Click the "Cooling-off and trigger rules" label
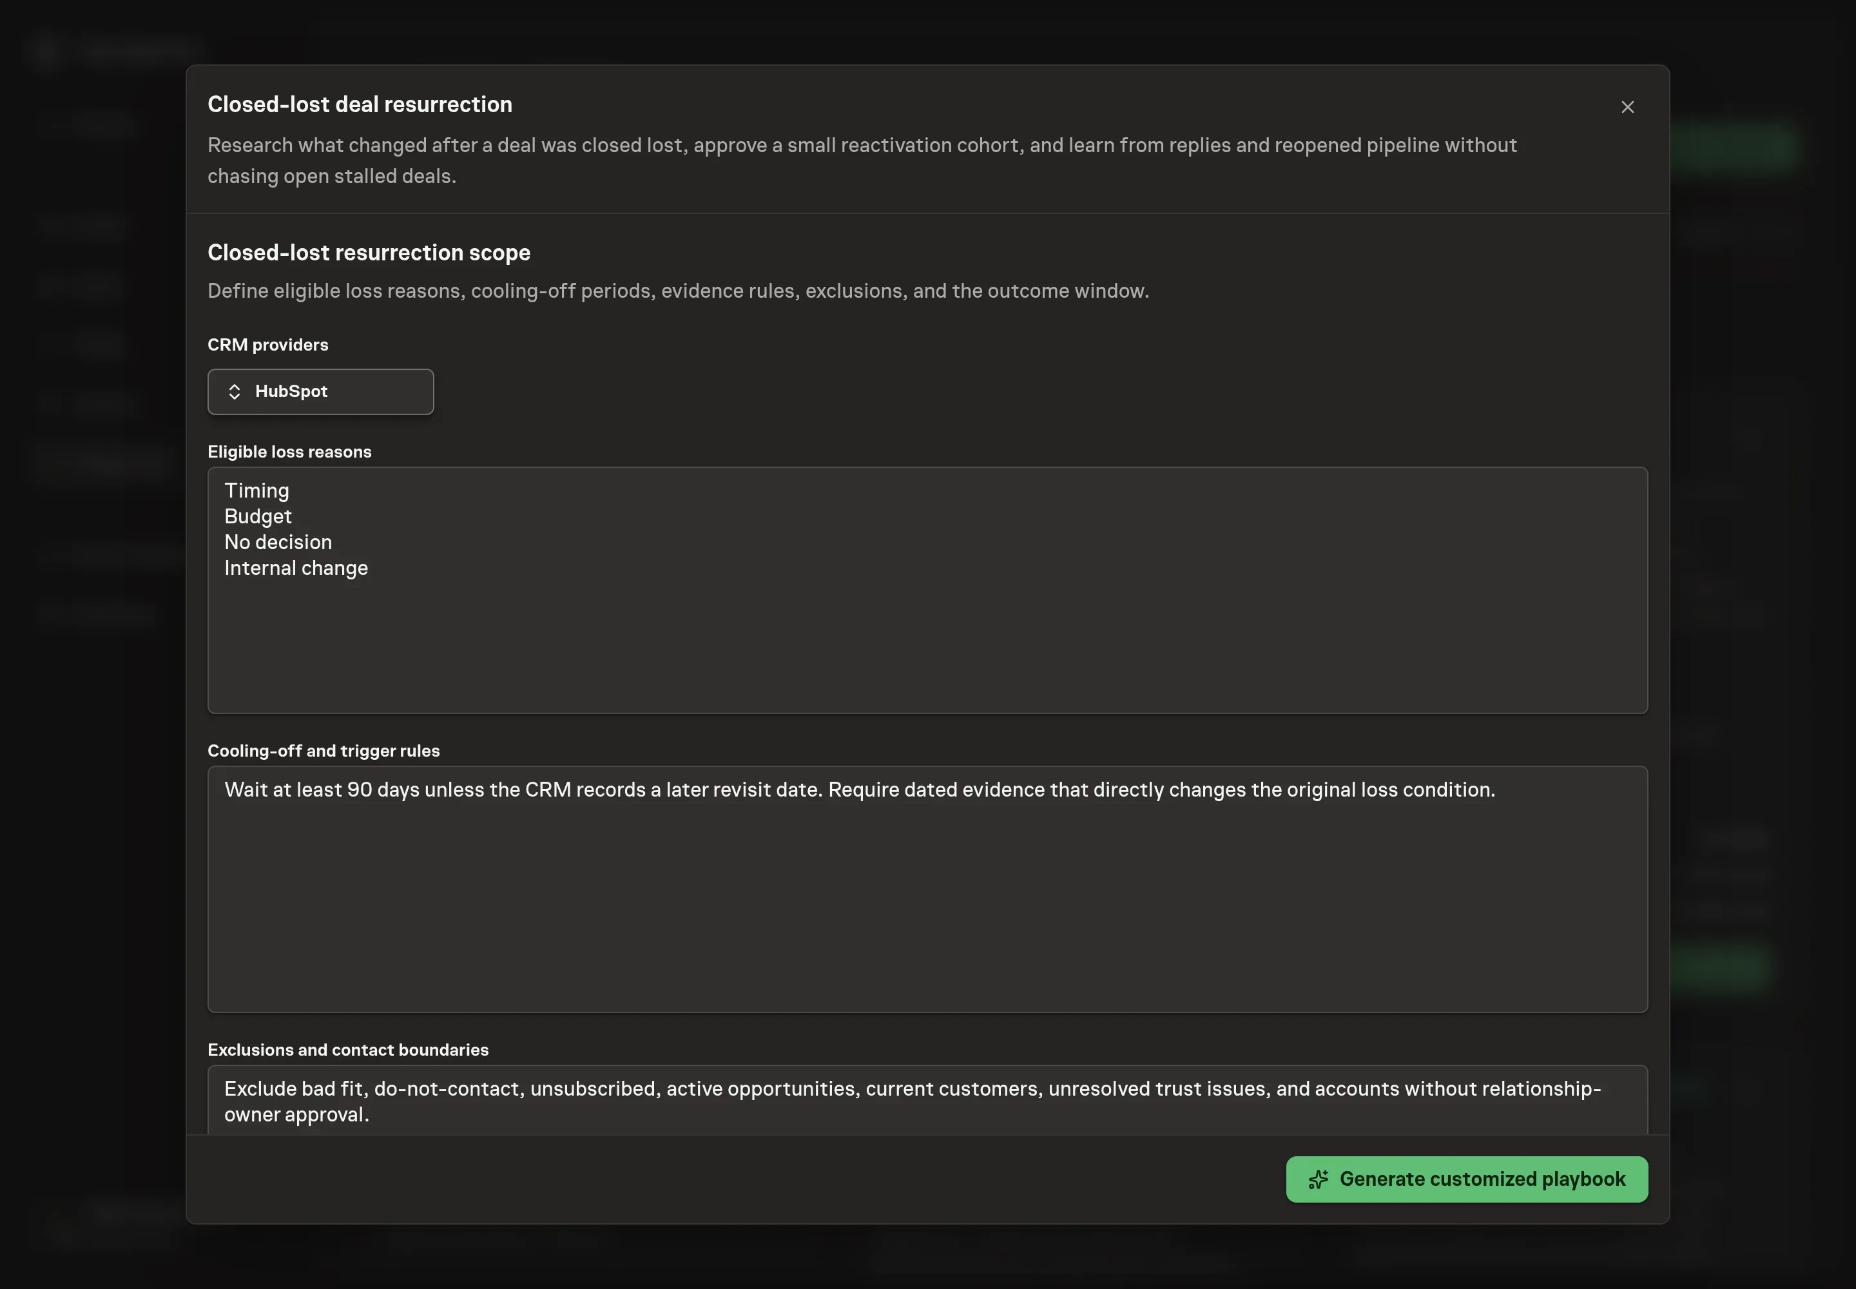This screenshot has width=1856, height=1289. [x=324, y=751]
